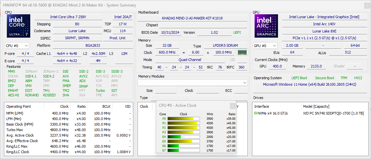
Task: Select the Turbo Max operating point row
Action: (x=69, y=130)
